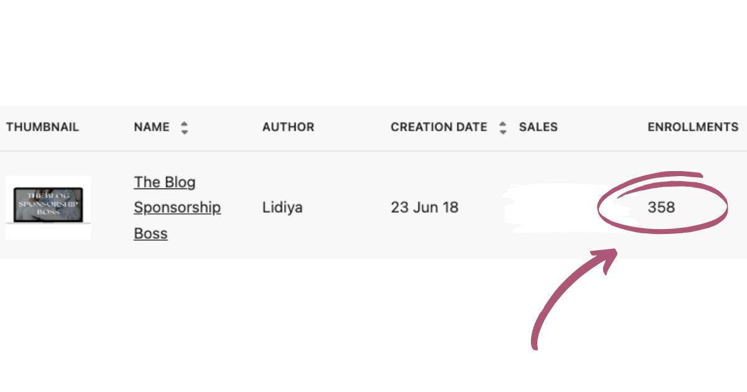Sort NAME column ascending with up arrow

[x=184, y=123]
